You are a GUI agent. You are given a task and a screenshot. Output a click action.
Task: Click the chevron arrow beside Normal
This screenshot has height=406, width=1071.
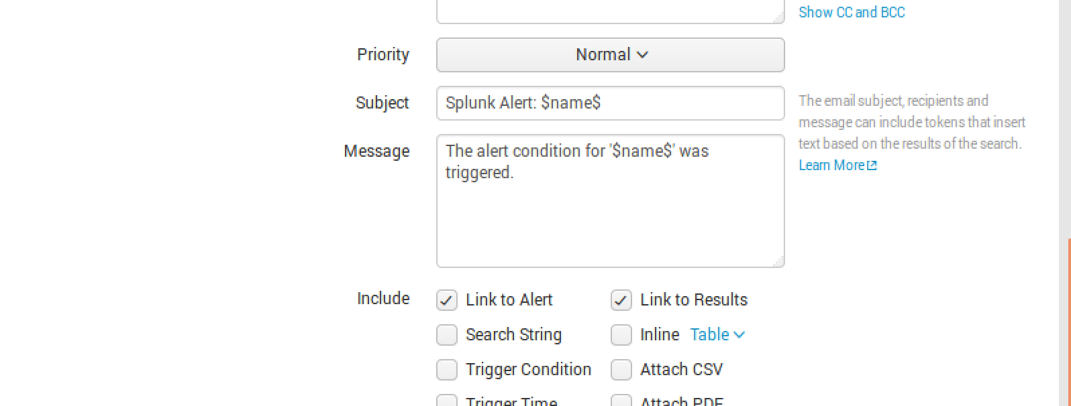(642, 55)
